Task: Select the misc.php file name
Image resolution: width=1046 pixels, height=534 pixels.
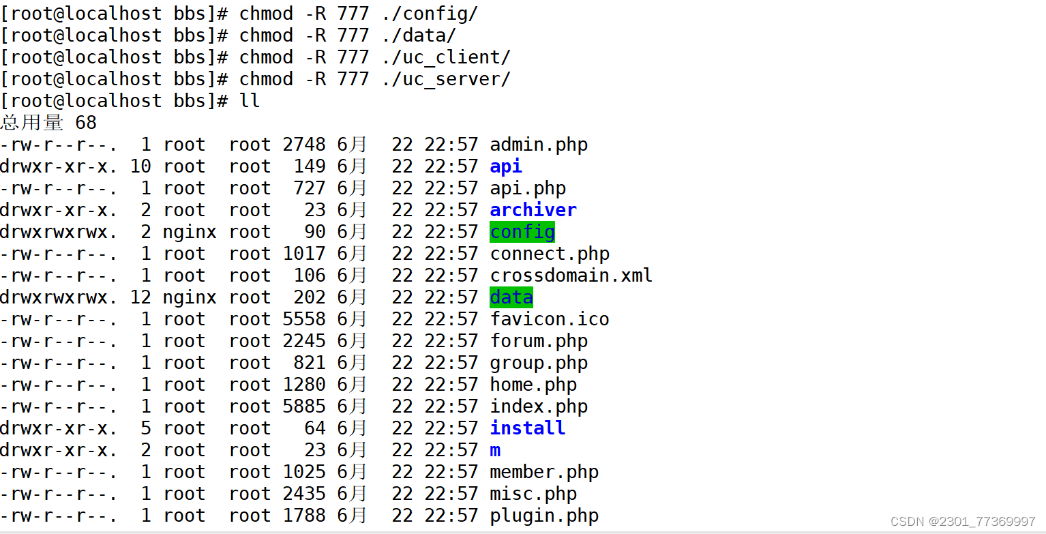Action: tap(533, 494)
